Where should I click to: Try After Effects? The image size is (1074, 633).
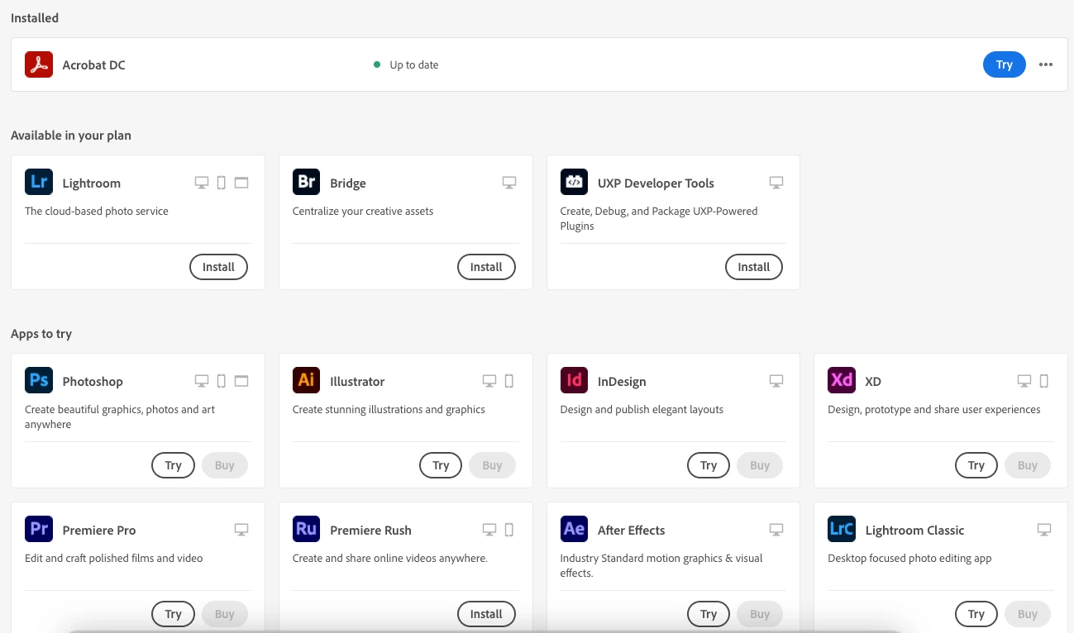(709, 614)
